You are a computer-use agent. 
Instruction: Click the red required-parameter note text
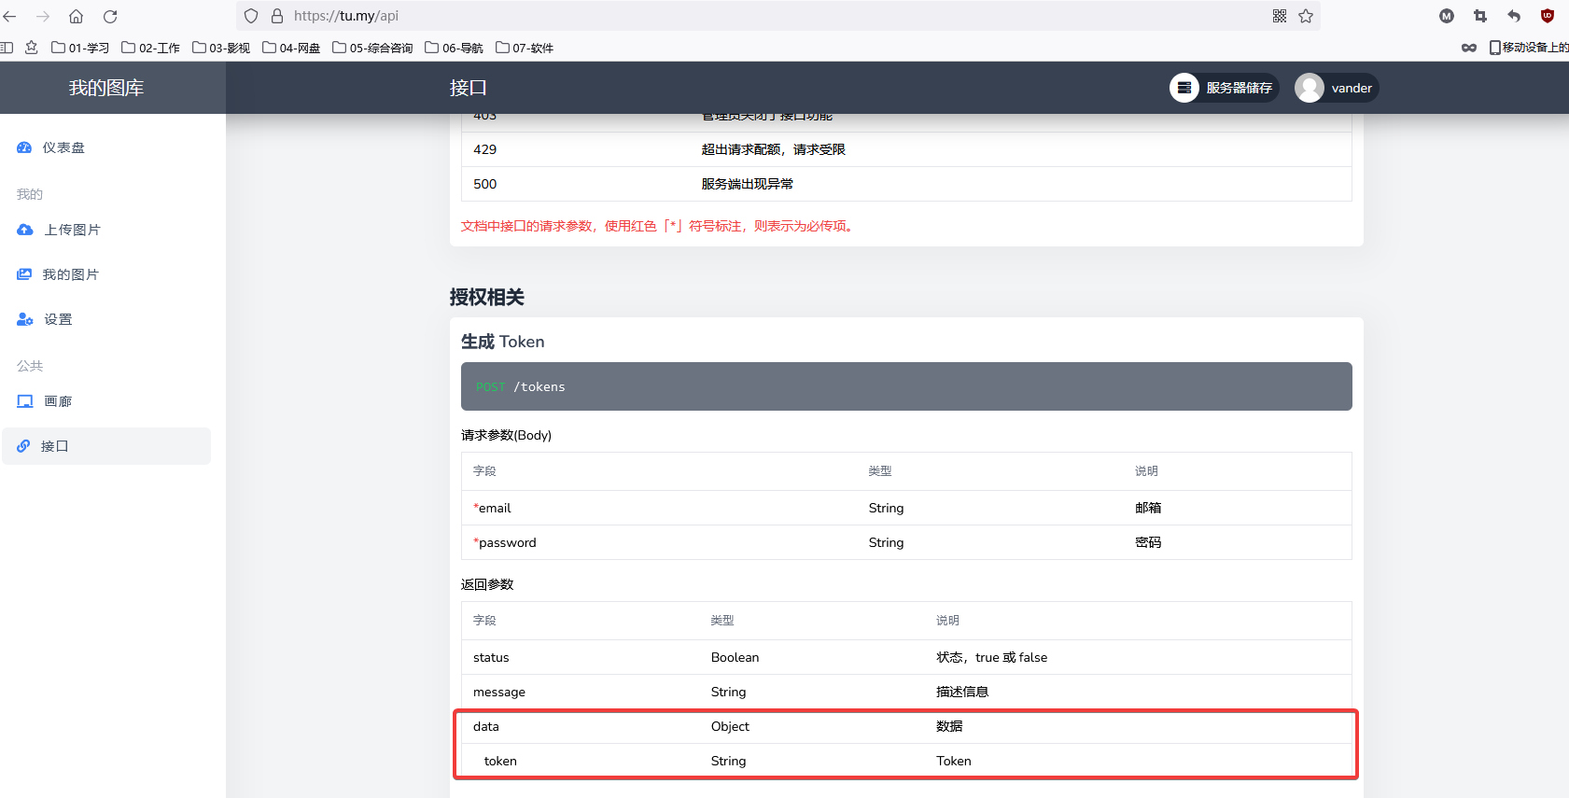[658, 226]
